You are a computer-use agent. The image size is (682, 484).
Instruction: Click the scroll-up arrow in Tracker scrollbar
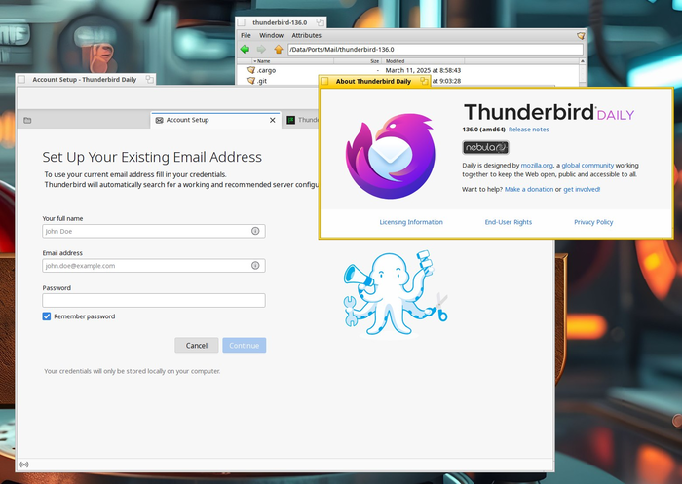(582, 61)
